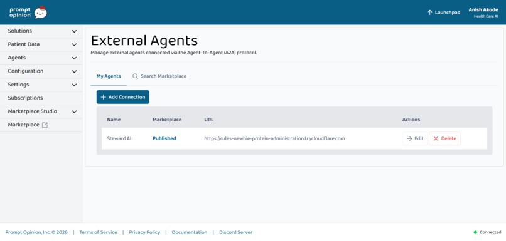This screenshot has height=241, width=506.
Task: Expand the Solutions chevron
Action: [74, 31]
